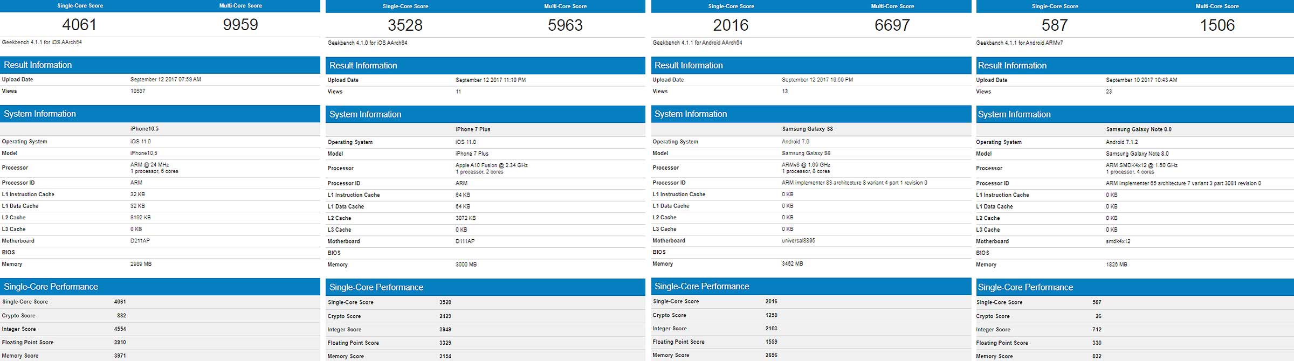Click the large 4061 score at the top
The height and width of the screenshot is (361, 1294).
click(x=79, y=25)
